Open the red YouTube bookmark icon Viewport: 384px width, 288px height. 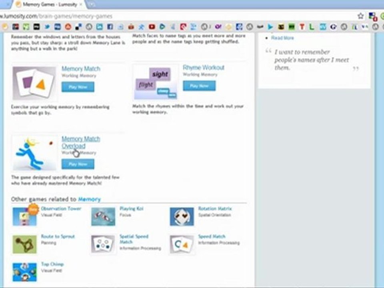(152, 27)
